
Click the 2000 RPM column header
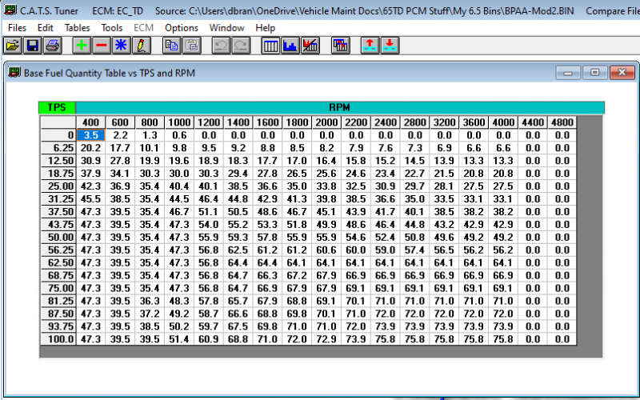tap(326, 122)
